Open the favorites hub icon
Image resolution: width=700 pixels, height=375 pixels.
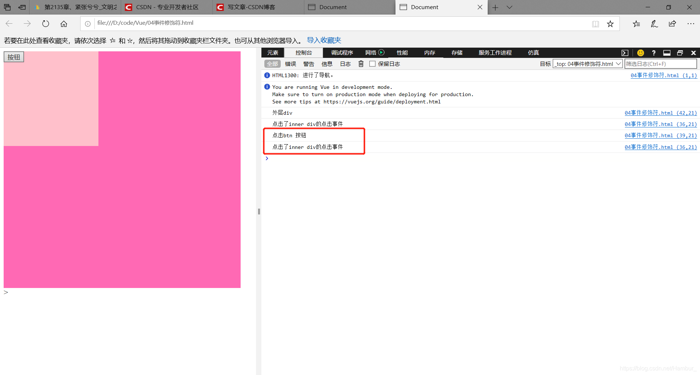point(637,24)
